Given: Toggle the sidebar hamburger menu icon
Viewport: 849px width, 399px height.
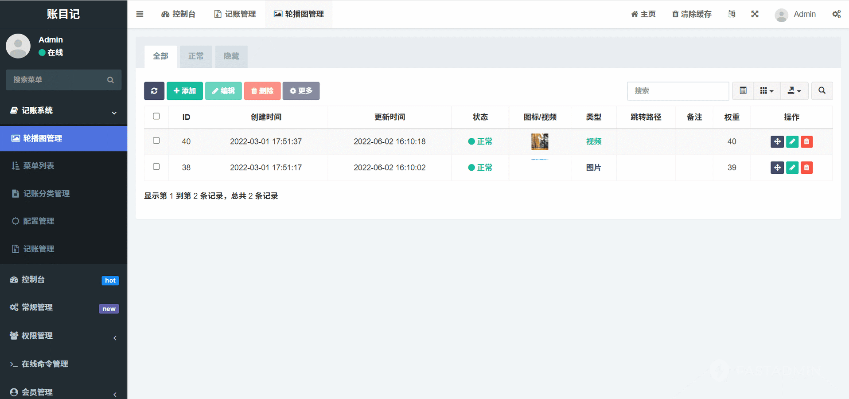Looking at the screenshot, I should pyautogui.click(x=140, y=14).
